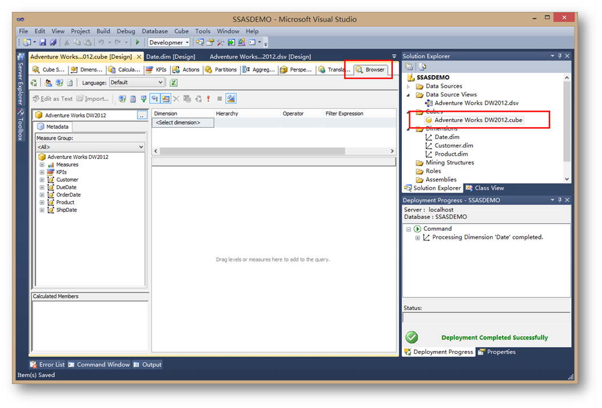Expand the Measures node
The height and width of the screenshot is (408, 602).
pos(42,165)
